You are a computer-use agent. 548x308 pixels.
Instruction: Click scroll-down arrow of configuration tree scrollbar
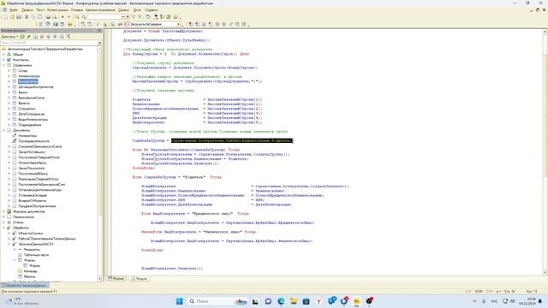pyautogui.click(x=99, y=279)
